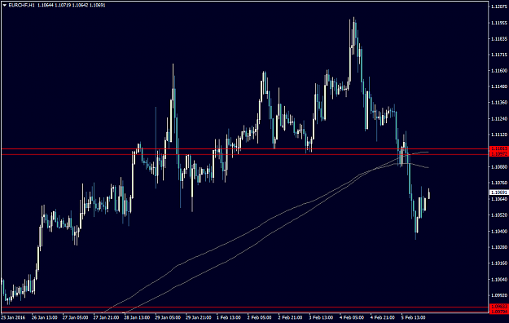Click the 28 Jan 13:00 time axis label
509x323 pixels.
point(137,318)
